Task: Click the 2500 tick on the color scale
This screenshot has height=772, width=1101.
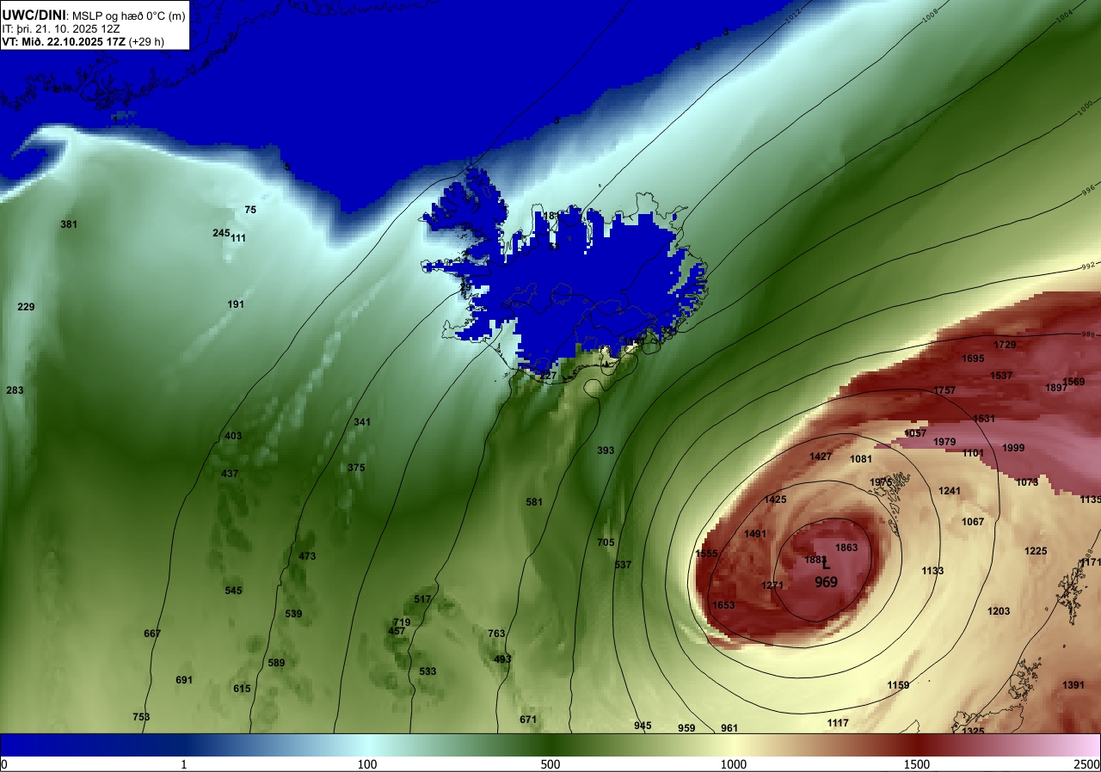Action: [x=1087, y=764]
